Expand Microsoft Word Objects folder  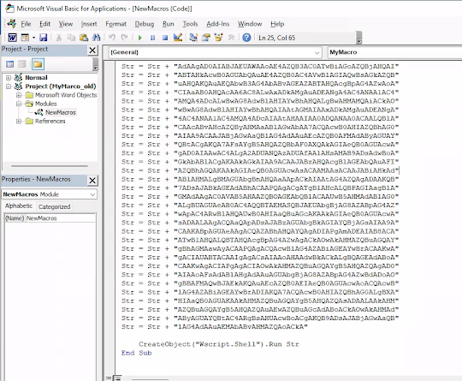19,95
